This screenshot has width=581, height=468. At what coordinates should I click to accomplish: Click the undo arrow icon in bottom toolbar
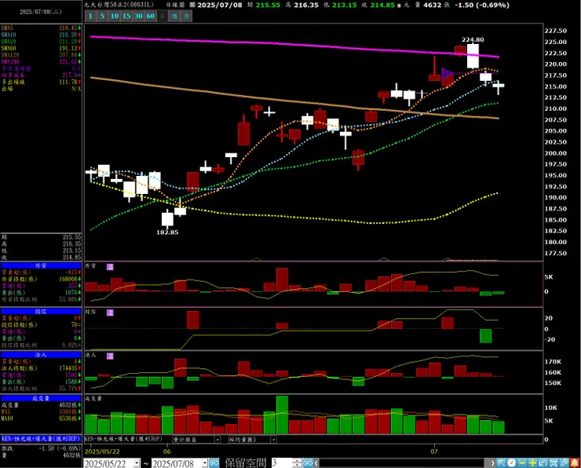click(x=543, y=463)
